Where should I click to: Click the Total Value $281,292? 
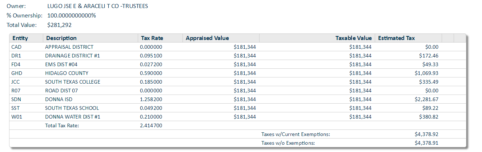tap(60, 25)
